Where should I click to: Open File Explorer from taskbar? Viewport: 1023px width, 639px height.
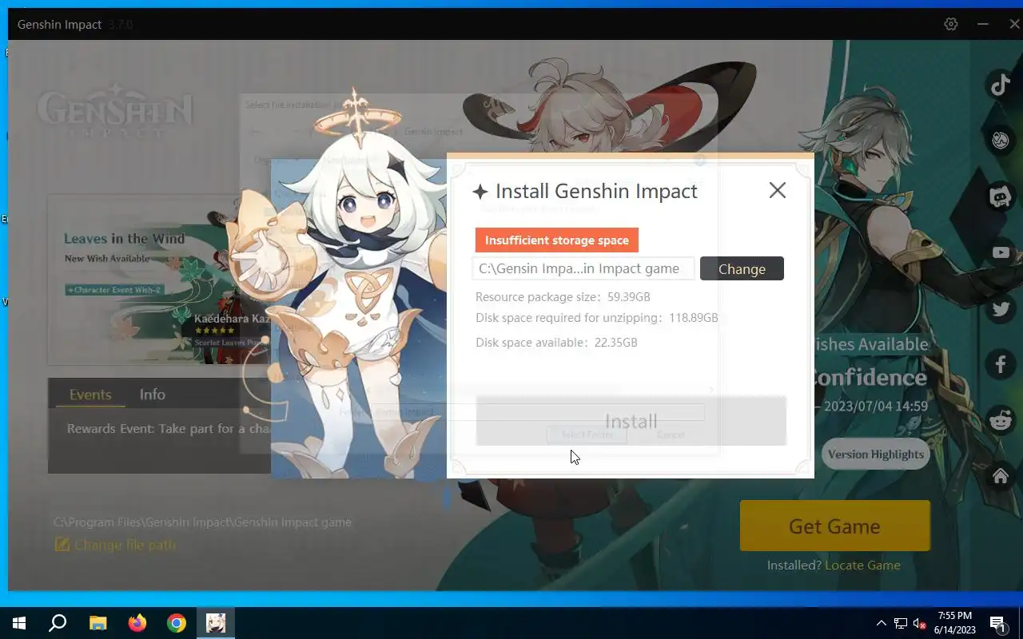pos(98,623)
